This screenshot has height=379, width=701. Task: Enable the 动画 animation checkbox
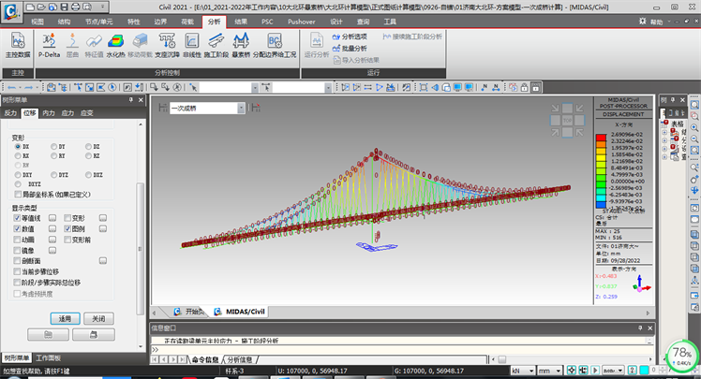point(18,240)
